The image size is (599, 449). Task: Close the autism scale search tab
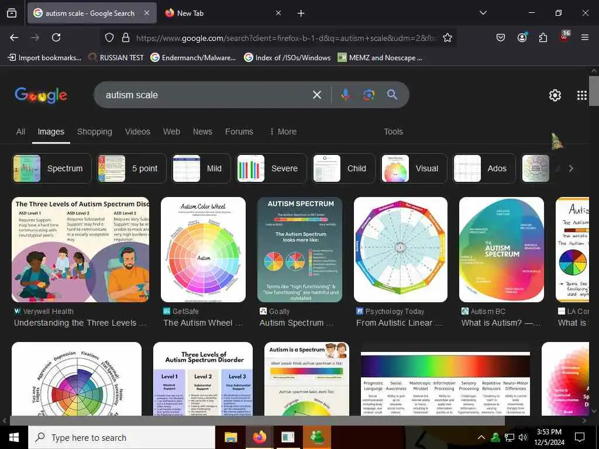pos(147,13)
